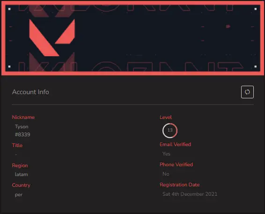The image size is (265, 214).
Task: Click the red-bordered player card banner
Action: coord(132,38)
